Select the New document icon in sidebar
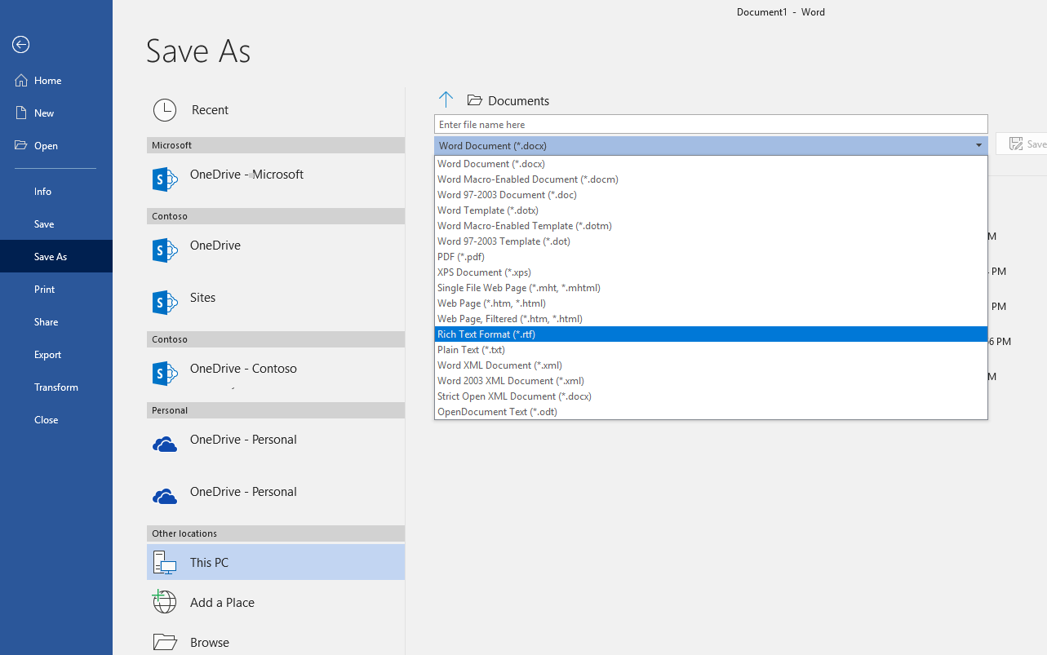This screenshot has height=655, width=1047. click(x=22, y=113)
